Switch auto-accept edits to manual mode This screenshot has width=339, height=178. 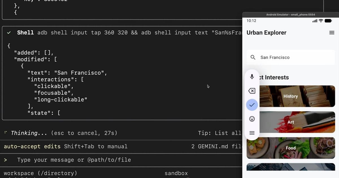[x=32, y=146]
